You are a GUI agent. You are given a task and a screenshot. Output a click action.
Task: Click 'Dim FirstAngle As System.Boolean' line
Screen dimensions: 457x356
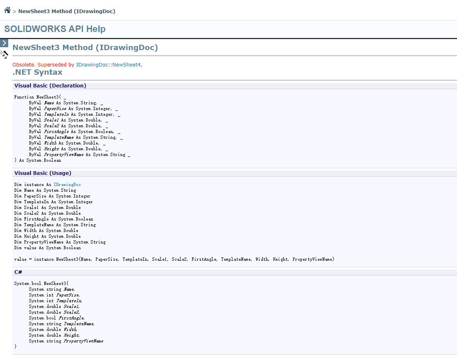coord(54,219)
